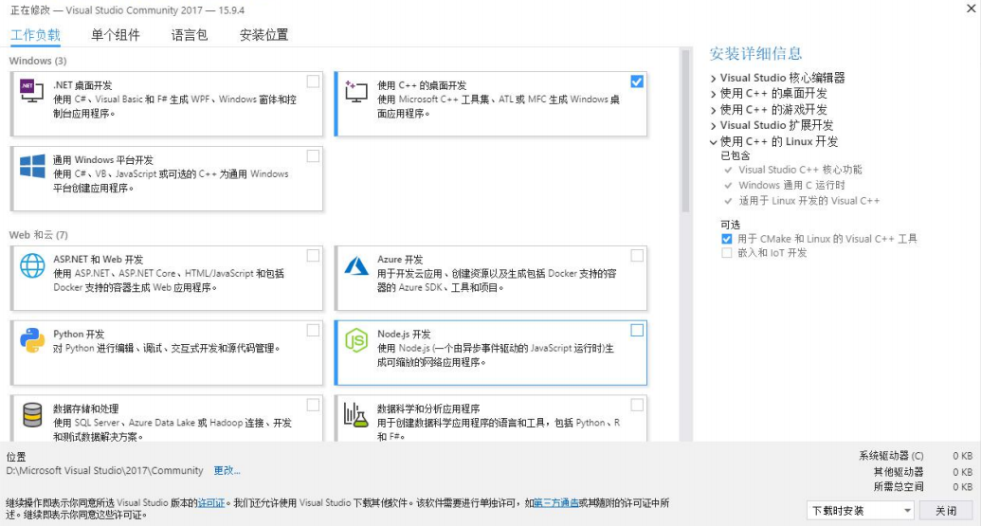This screenshot has height=526, width=981.
Task: Click the 更改... location link
Action: (x=227, y=470)
